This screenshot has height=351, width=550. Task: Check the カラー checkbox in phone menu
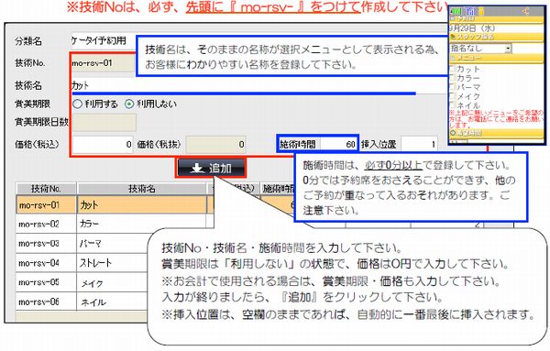click(452, 78)
